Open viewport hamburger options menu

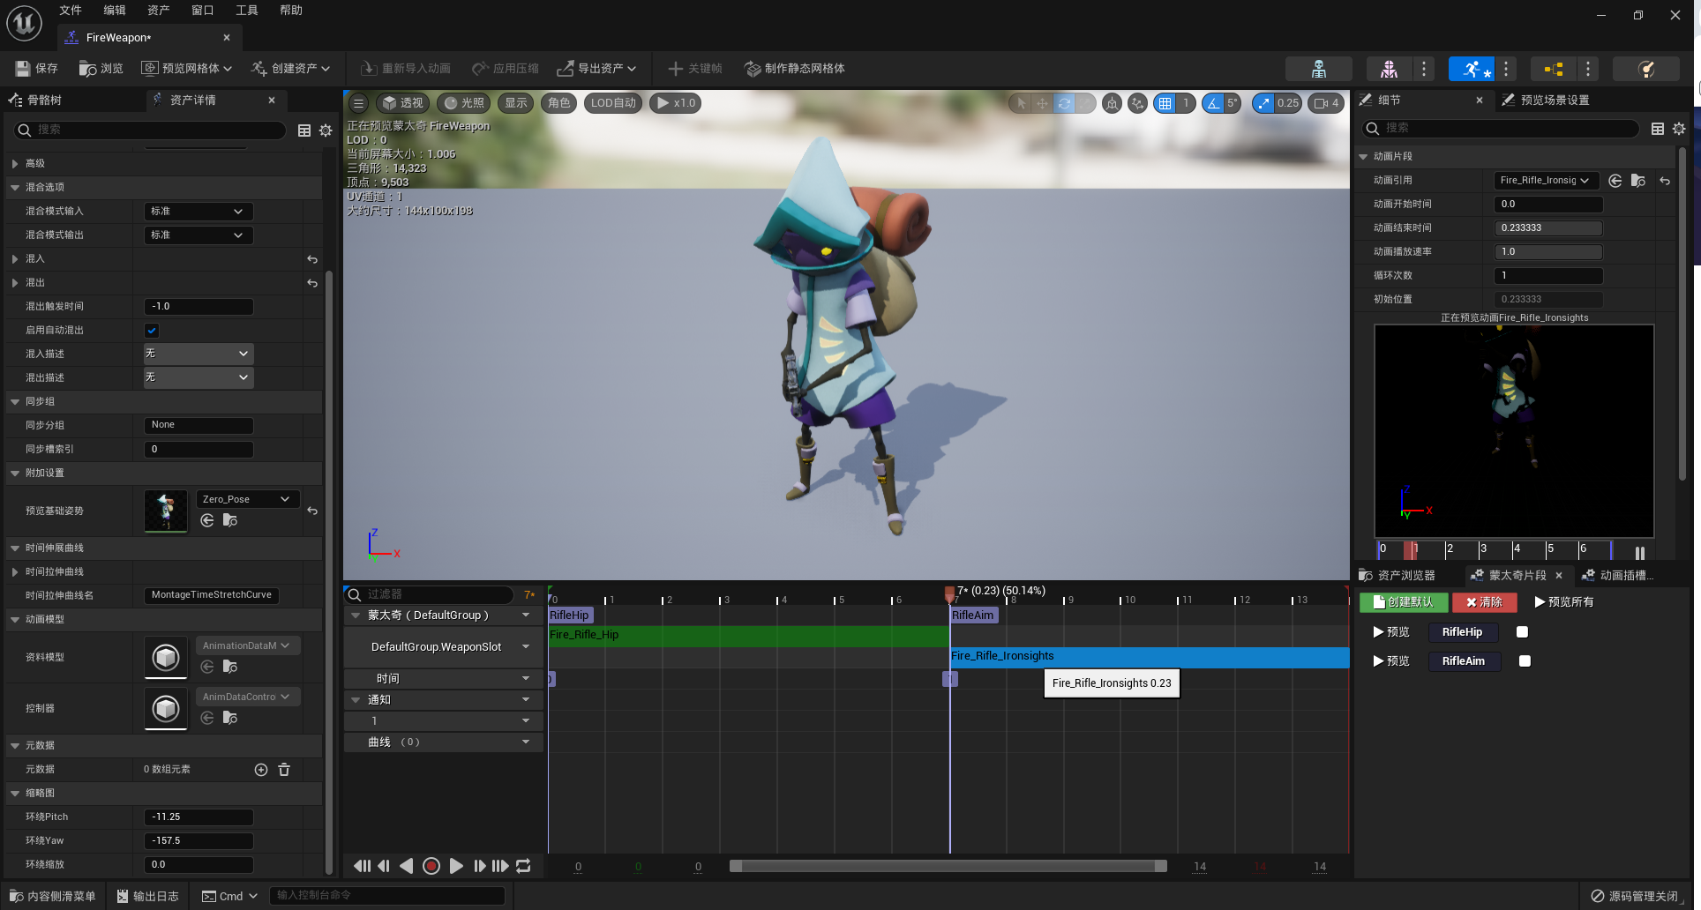coord(358,103)
